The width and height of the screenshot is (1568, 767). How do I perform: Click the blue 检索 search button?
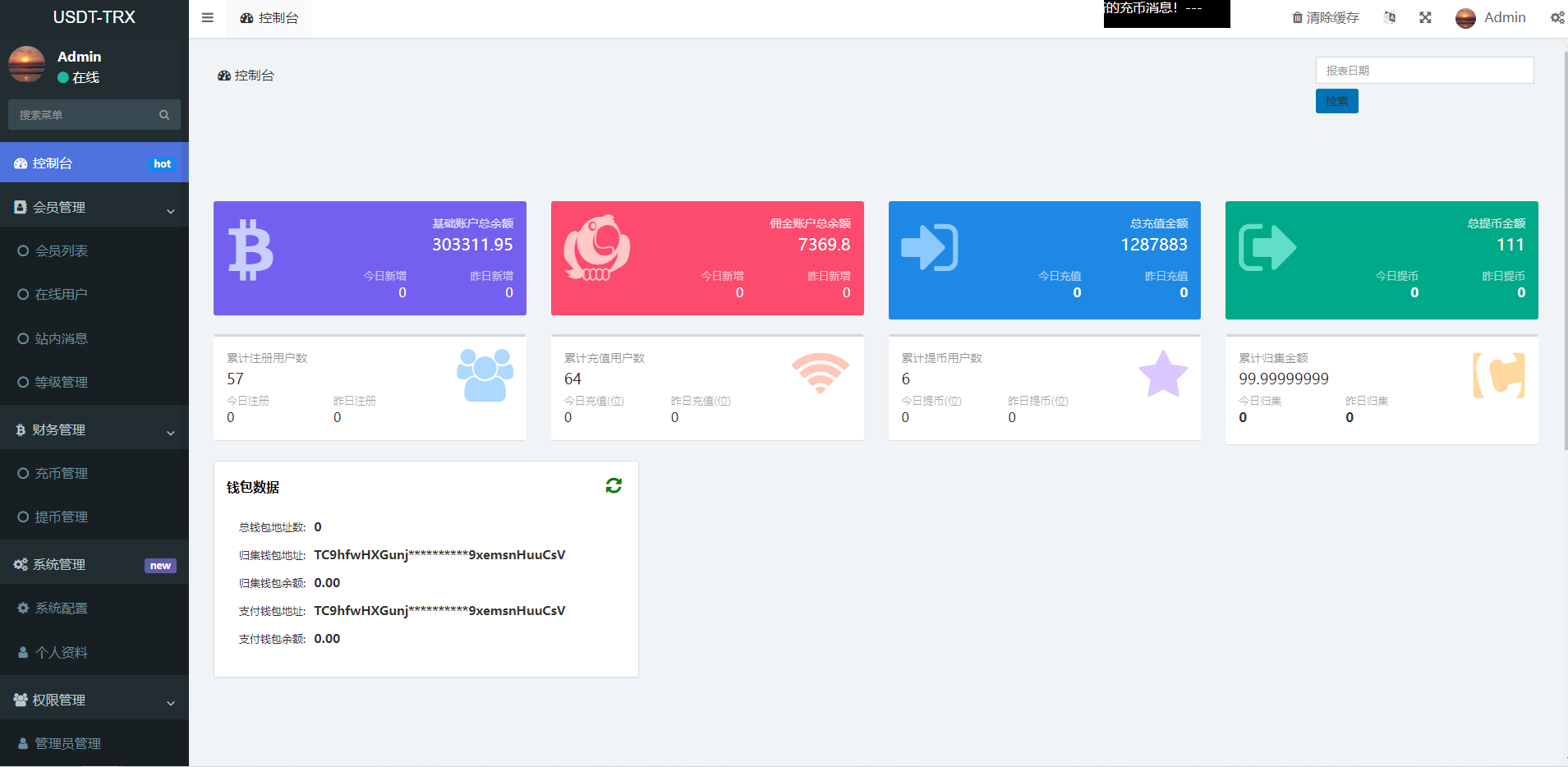(x=1336, y=101)
